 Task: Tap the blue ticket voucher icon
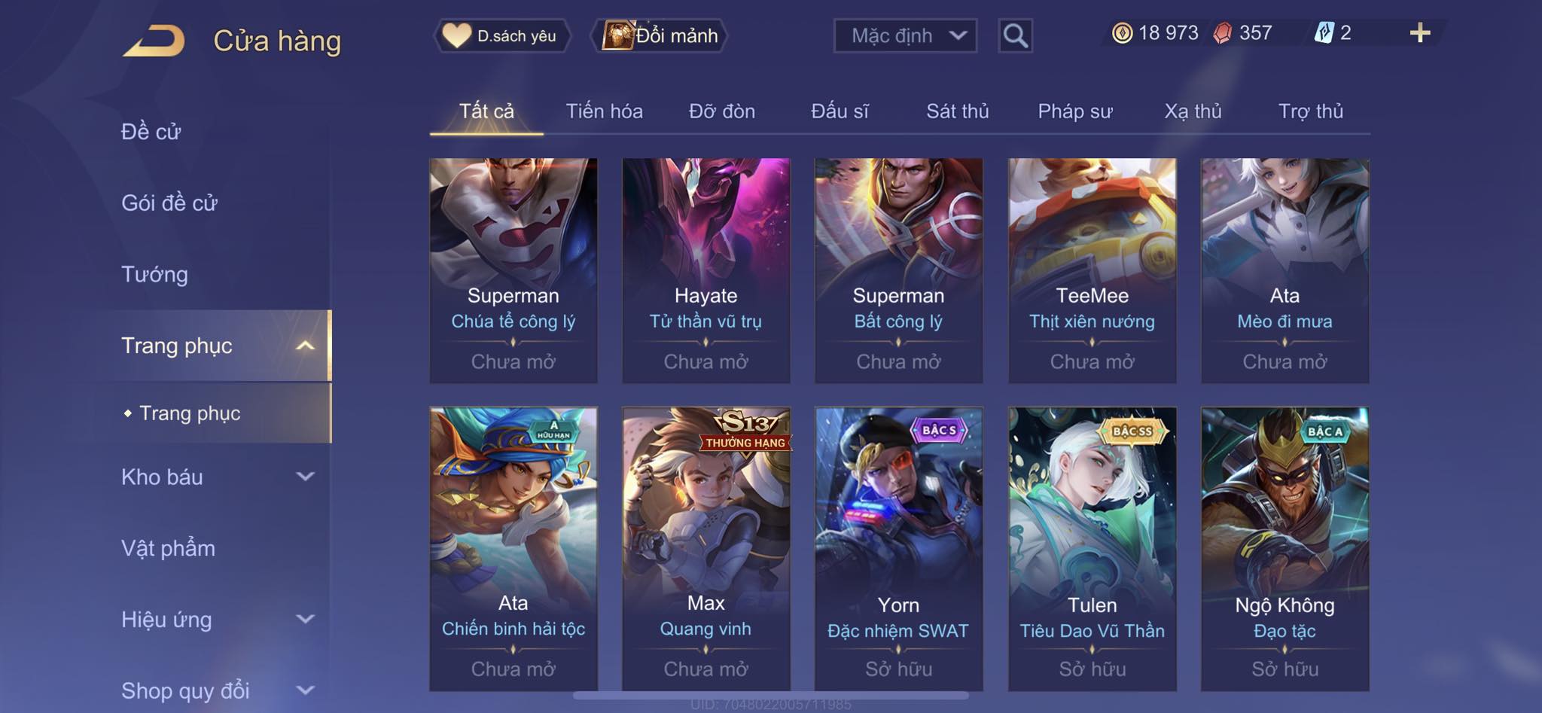(1324, 33)
